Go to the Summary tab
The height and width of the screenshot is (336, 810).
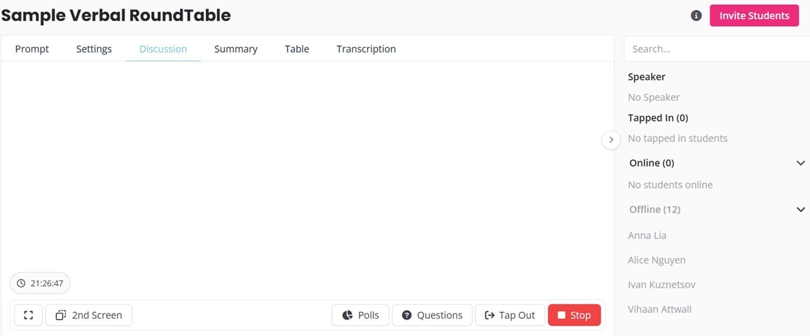tap(235, 49)
